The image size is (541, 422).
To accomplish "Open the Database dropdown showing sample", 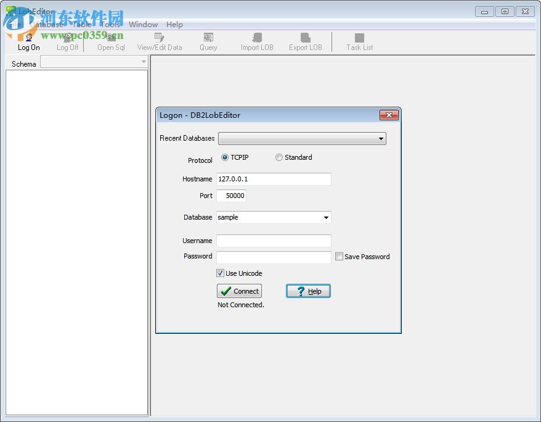I will coord(325,217).
